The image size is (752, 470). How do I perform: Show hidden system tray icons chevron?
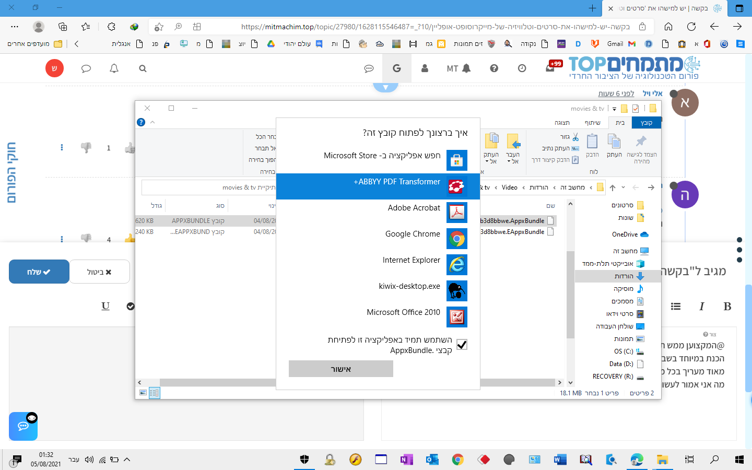coord(127,460)
